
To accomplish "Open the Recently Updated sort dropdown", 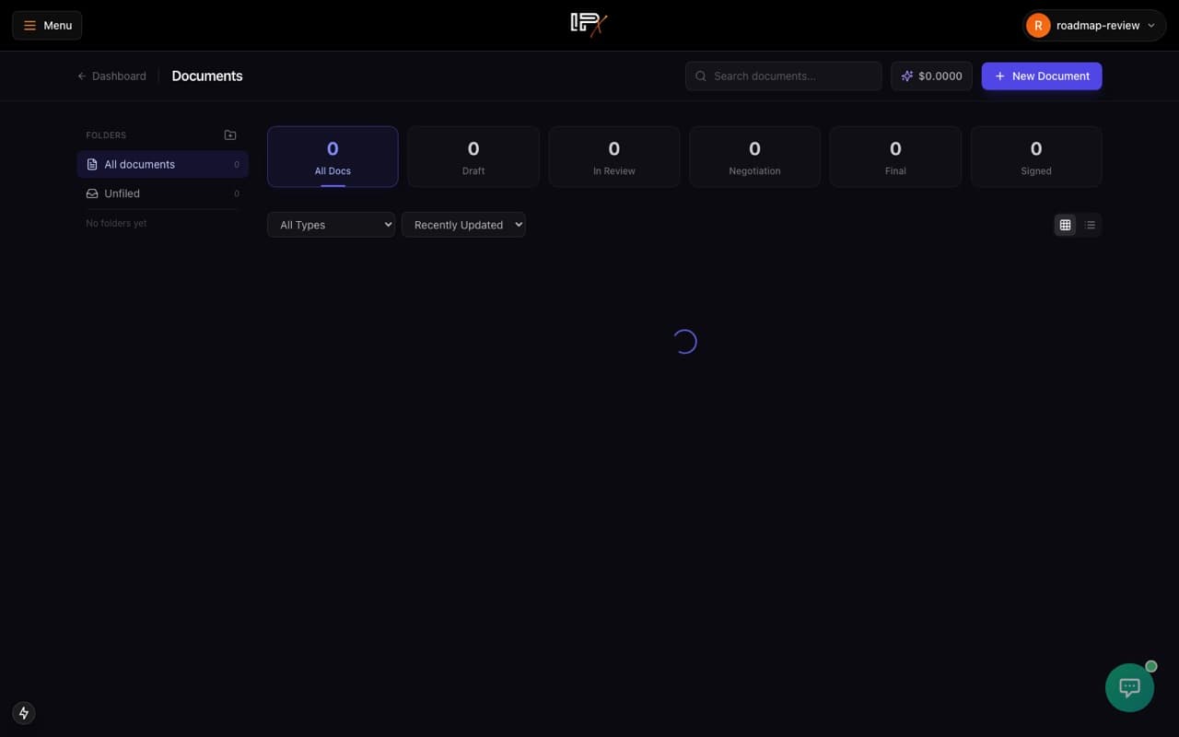I will click(x=463, y=225).
